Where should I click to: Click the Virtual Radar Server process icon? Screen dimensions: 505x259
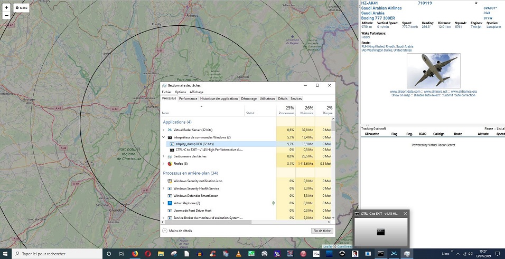coord(170,130)
